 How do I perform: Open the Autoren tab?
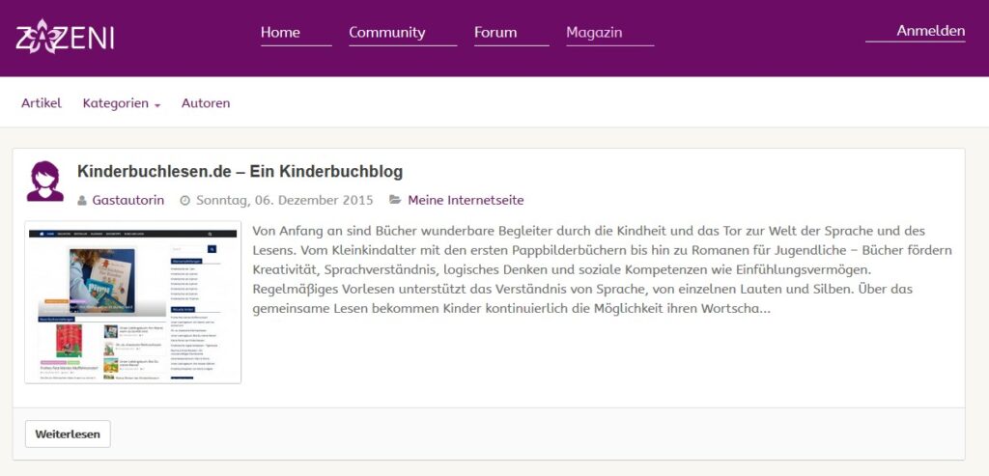click(x=206, y=103)
